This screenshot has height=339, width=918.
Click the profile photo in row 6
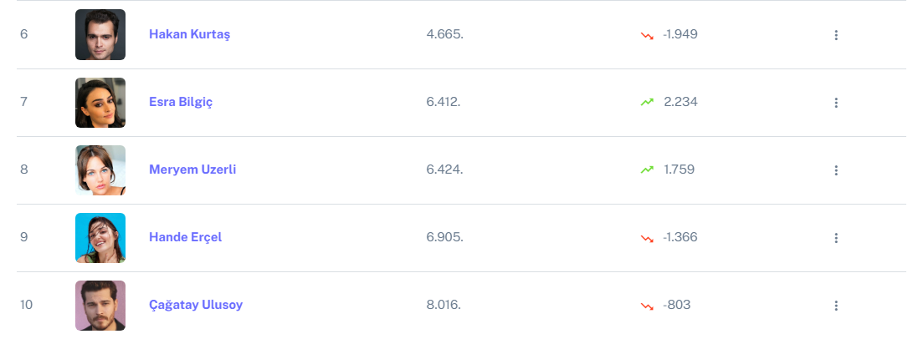100,35
